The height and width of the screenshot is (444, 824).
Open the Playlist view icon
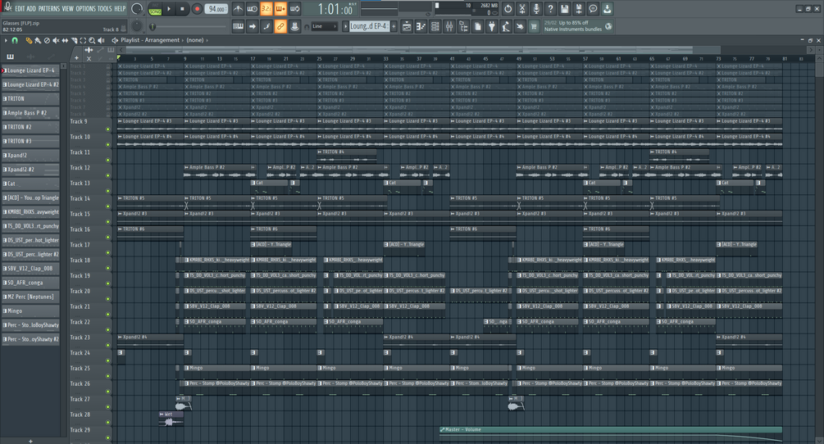pos(407,26)
